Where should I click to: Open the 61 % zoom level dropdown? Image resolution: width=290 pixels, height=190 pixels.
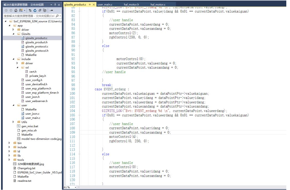click(x=76, y=187)
